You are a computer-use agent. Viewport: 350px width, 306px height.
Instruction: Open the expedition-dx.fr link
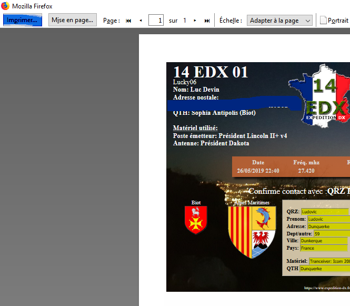(327, 288)
